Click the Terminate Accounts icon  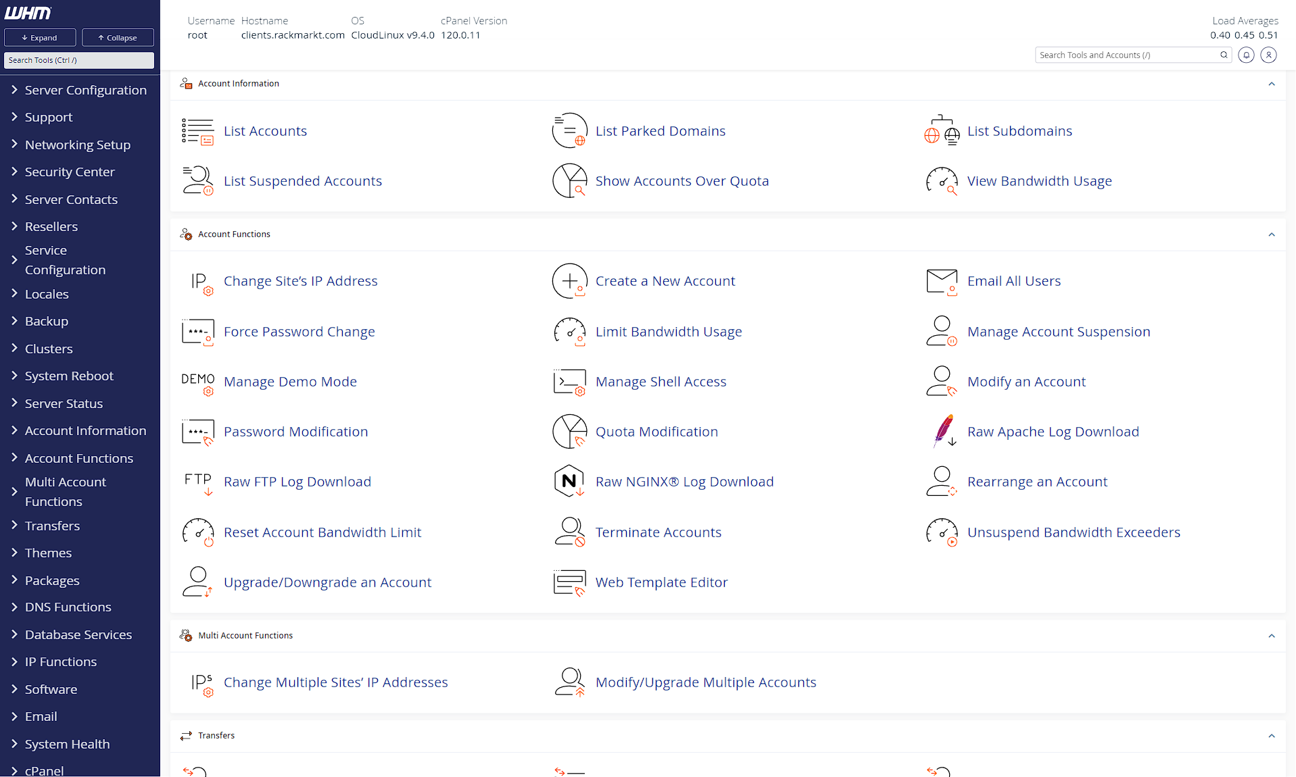tap(569, 532)
